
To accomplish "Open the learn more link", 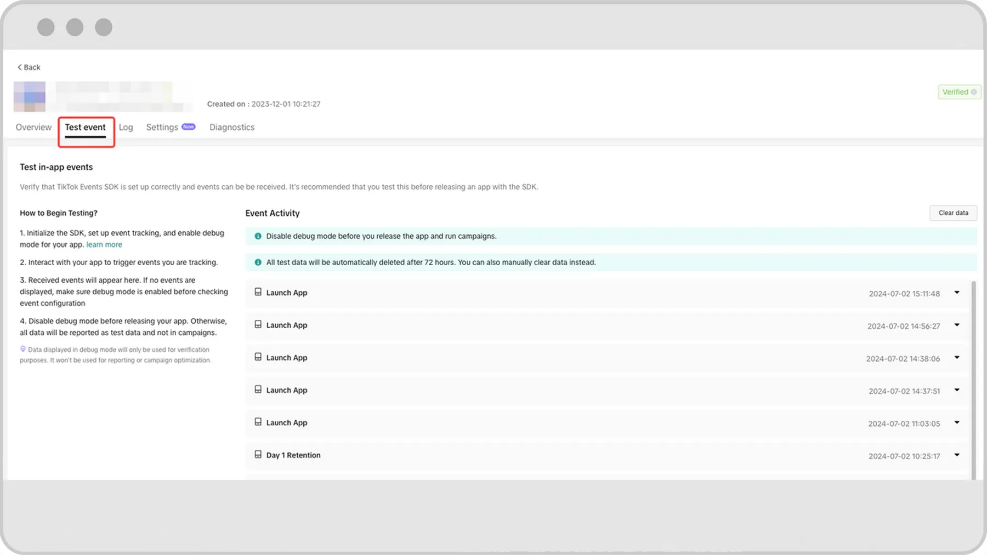I will (x=104, y=245).
